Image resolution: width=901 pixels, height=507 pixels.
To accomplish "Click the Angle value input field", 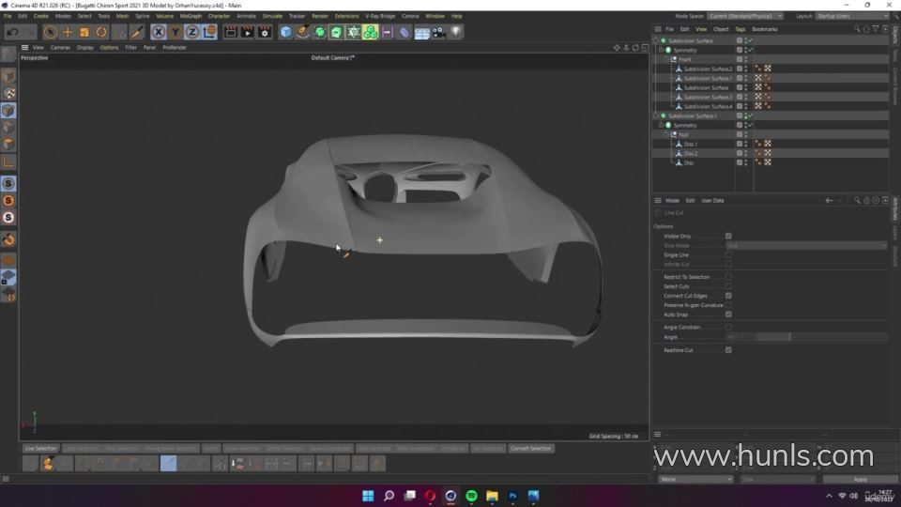I will [x=739, y=337].
